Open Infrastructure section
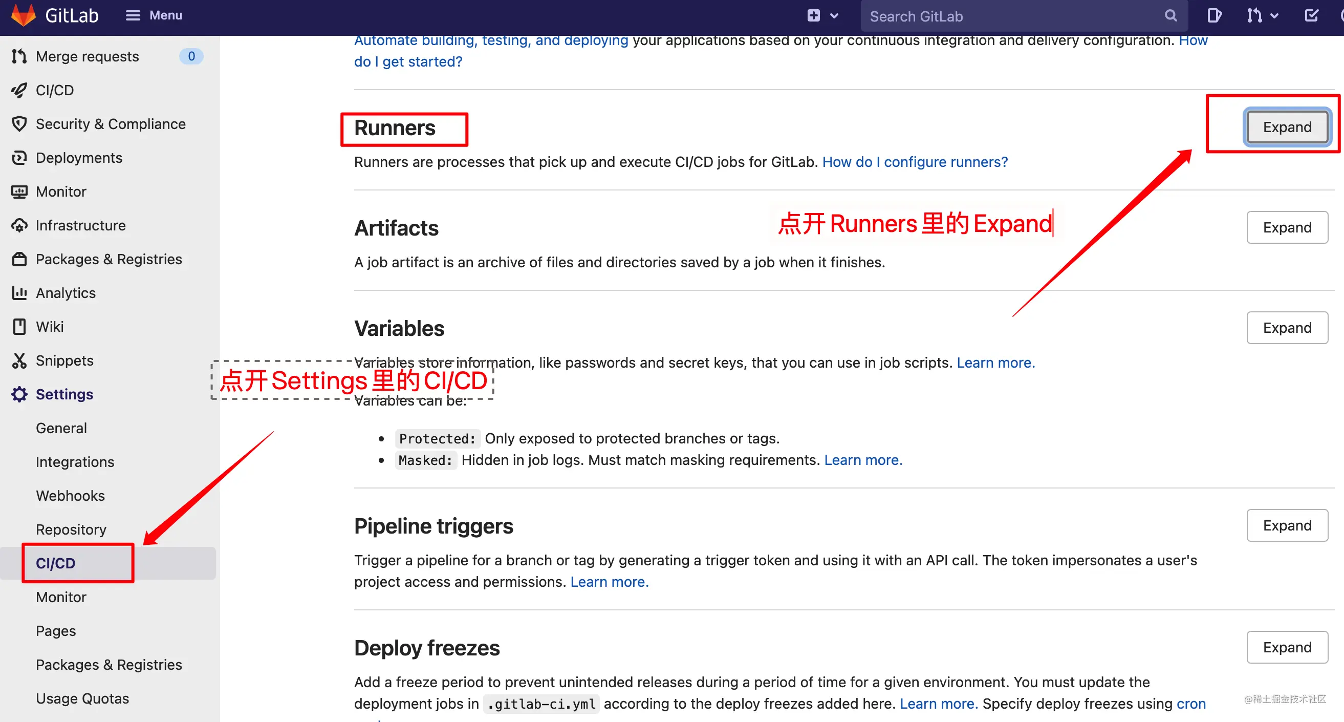1344x722 pixels. 81,225
